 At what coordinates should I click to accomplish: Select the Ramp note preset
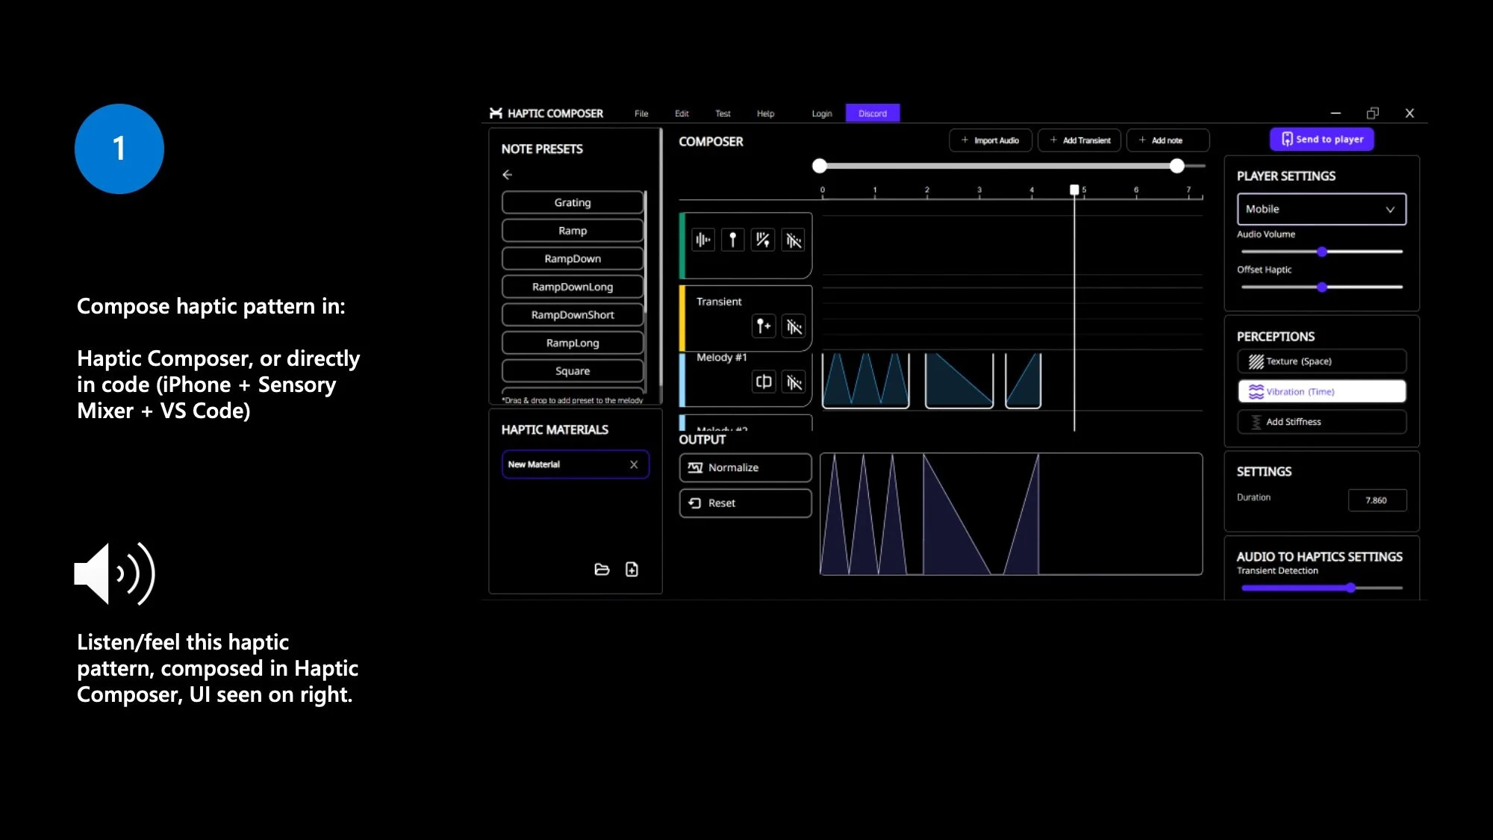(573, 231)
